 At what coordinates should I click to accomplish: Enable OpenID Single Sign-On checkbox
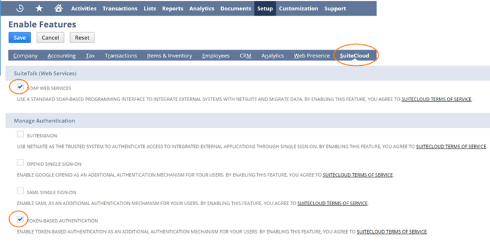point(20,163)
